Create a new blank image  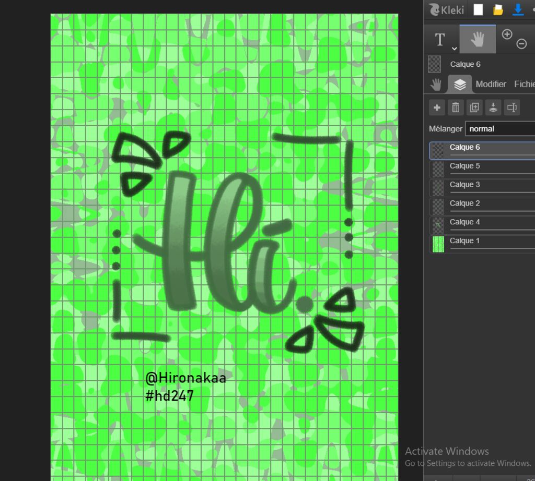(478, 9)
